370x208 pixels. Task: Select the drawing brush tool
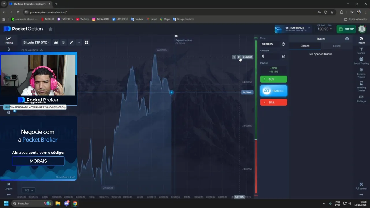(x=71, y=42)
